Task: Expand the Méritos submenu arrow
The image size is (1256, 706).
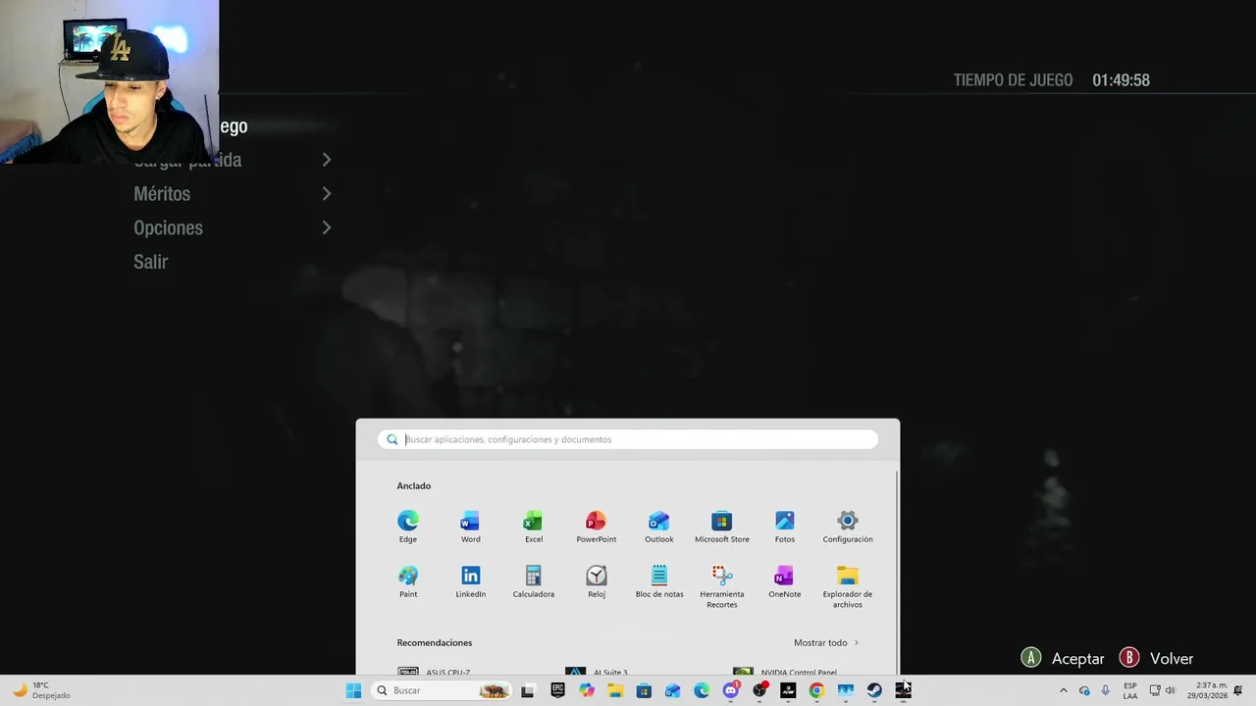Action: tap(327, 193)
